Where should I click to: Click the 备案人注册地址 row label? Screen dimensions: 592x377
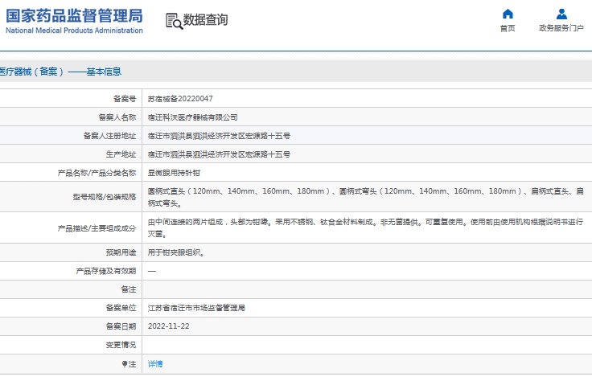pos(109,136)
